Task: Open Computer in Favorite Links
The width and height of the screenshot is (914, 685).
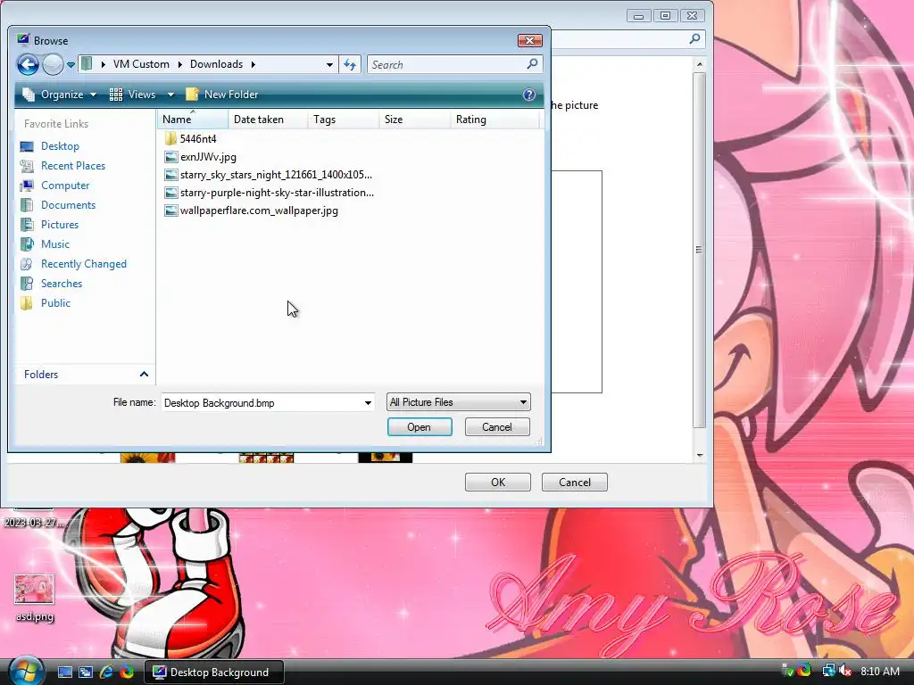Action: (x=54, y=186)
